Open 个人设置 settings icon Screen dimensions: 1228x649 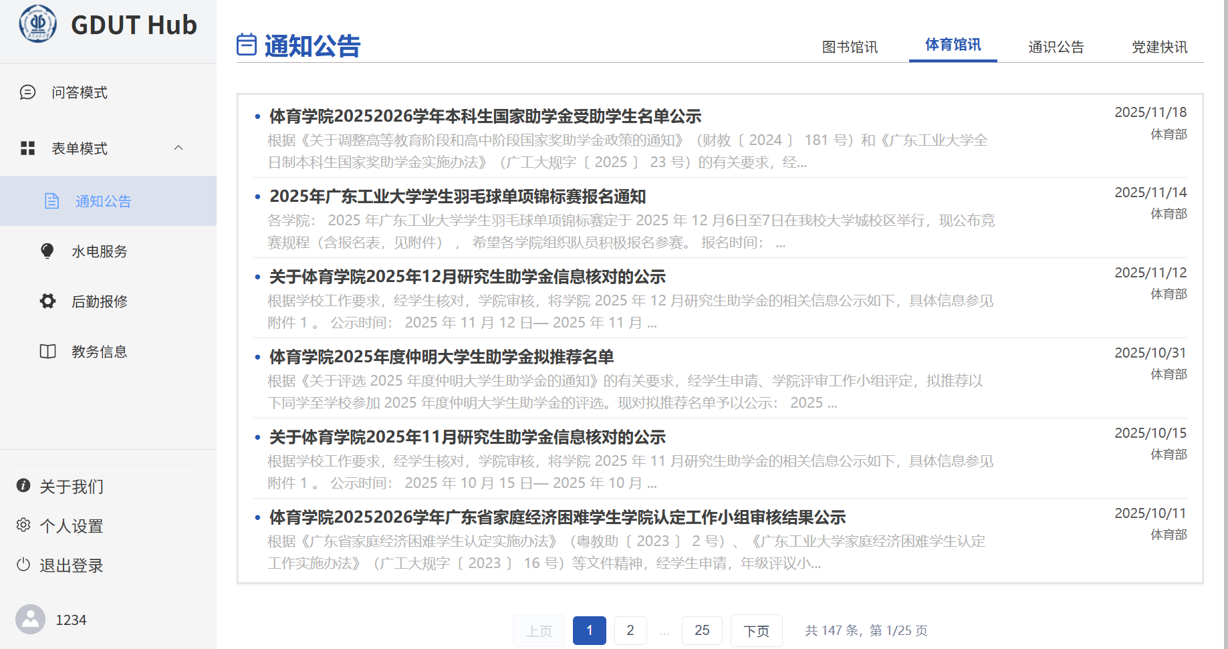23,525
